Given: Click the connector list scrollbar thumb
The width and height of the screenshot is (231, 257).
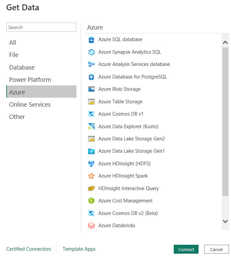Looking at the screenshot, I should 225,122.
